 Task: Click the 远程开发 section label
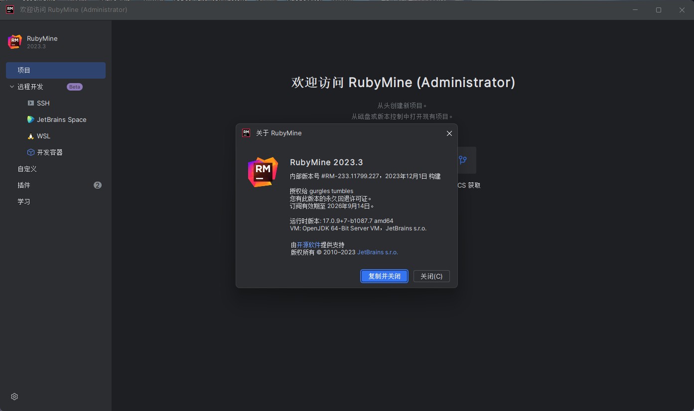30,87
